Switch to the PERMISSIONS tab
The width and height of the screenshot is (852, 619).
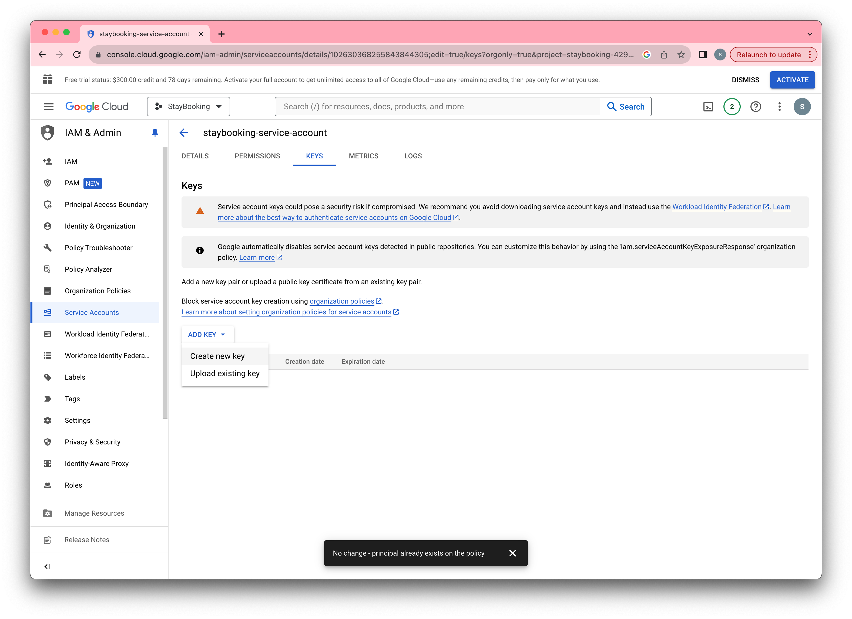(x=257, y=156)
